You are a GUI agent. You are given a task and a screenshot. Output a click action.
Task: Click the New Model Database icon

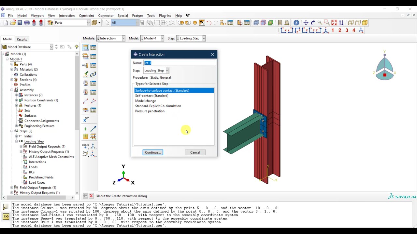coord(6,23)
